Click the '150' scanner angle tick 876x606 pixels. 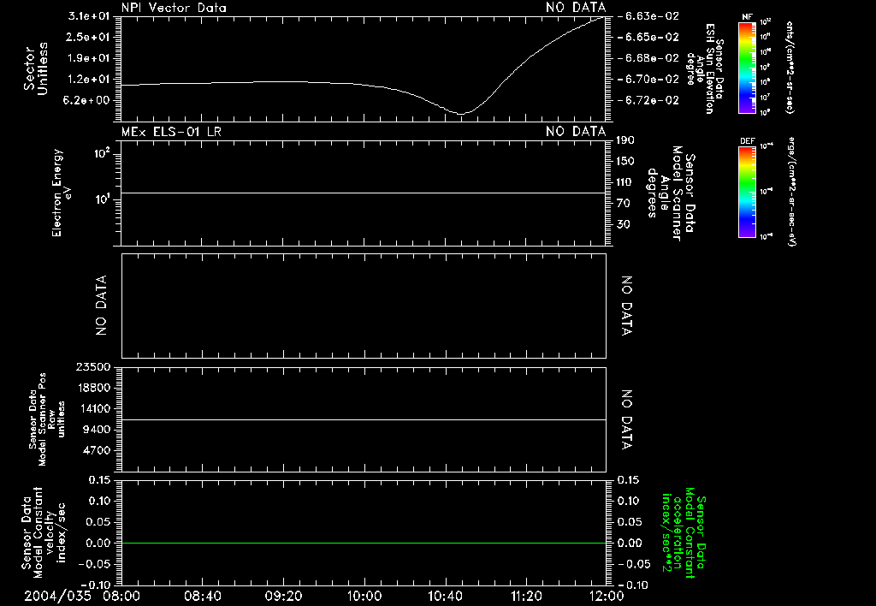(625, 161)
